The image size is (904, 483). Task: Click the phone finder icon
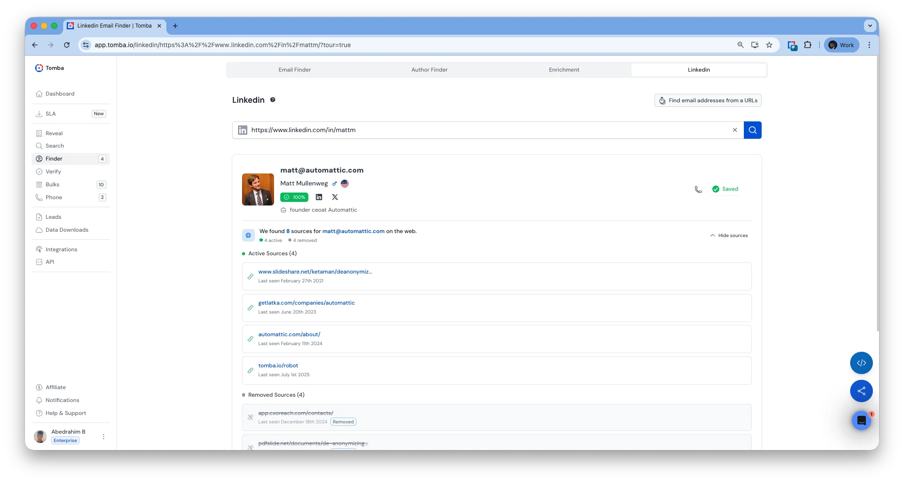click(698, 189)
